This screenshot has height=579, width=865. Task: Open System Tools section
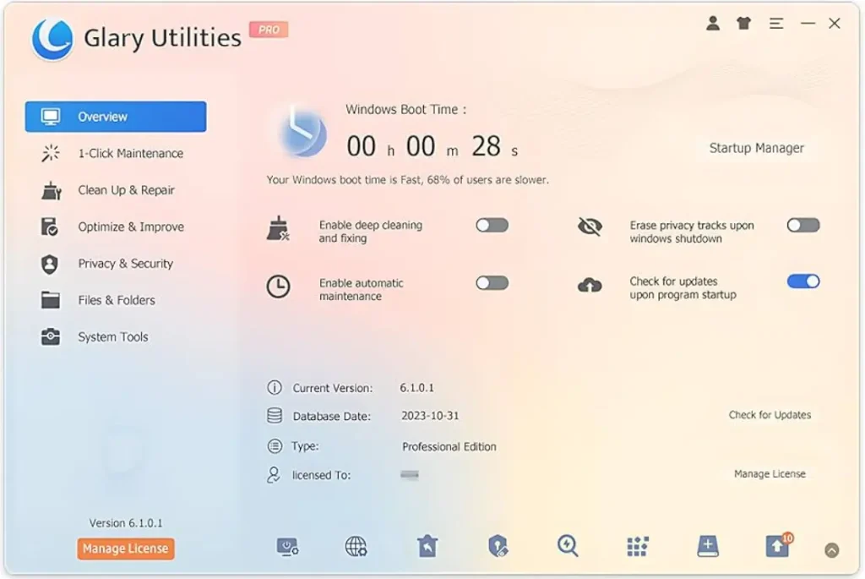tap(116, 337)
